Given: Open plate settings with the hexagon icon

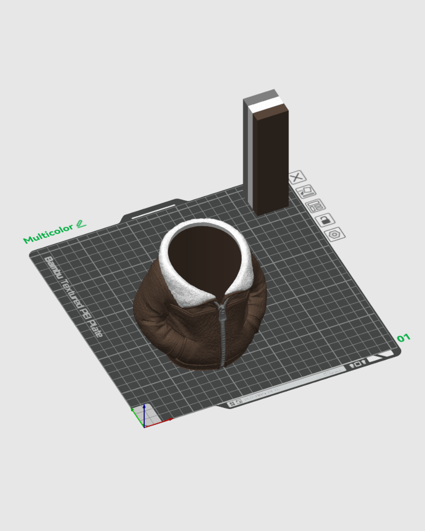Looking at the screenshot, I should [x=334, y=235].
